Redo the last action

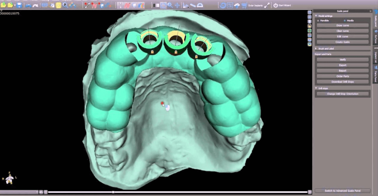pyautogui.click(x=35, y=5)
